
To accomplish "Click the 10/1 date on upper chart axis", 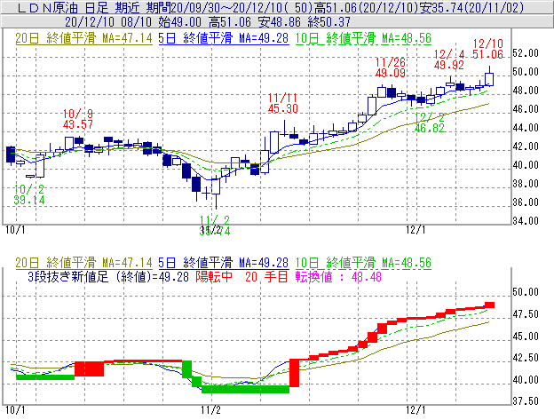I will tap(15, 230).
